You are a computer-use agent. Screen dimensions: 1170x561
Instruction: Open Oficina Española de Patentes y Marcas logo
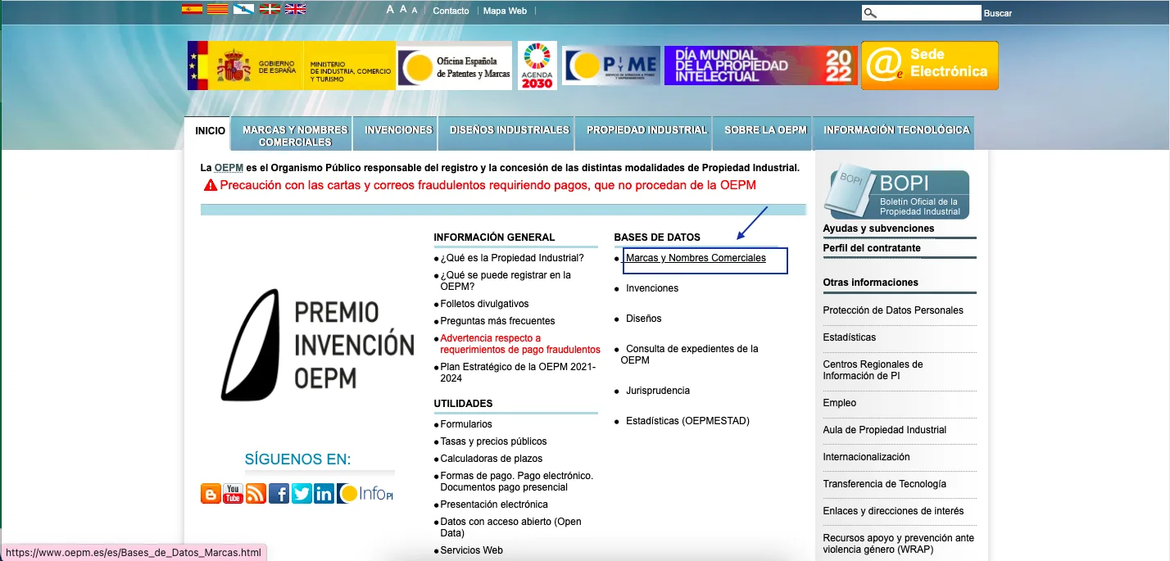455,66
